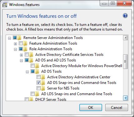Enable Active Directory Module for Windows PowerShell checkbox
Image resolution: width=134 pixels, height=117 pixels.
(x=32, y=66)
